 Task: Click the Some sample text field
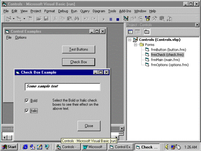pyautogui.click(x=62, y=87)
